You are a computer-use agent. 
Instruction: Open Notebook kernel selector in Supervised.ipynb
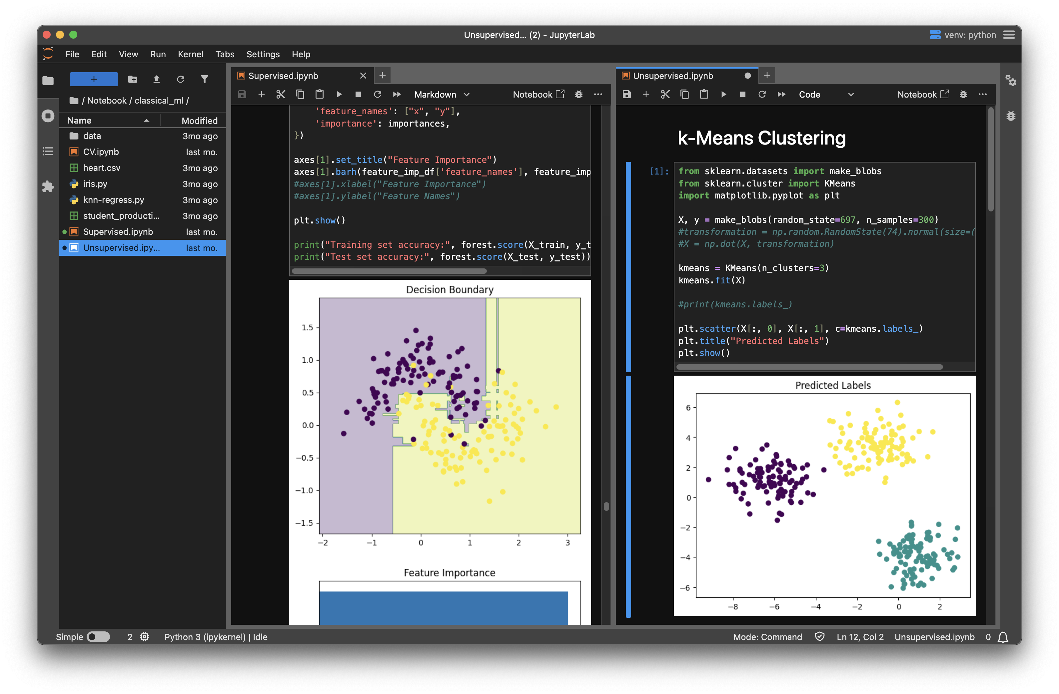click(538, 94)
